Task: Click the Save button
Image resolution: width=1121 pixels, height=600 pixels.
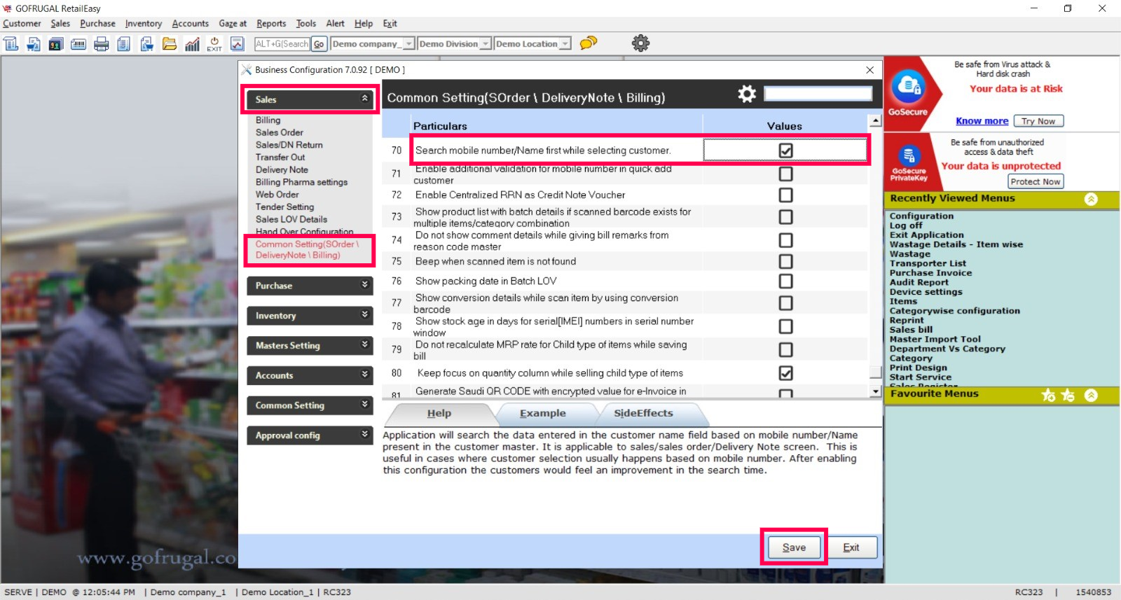Action: coord(794,547)
